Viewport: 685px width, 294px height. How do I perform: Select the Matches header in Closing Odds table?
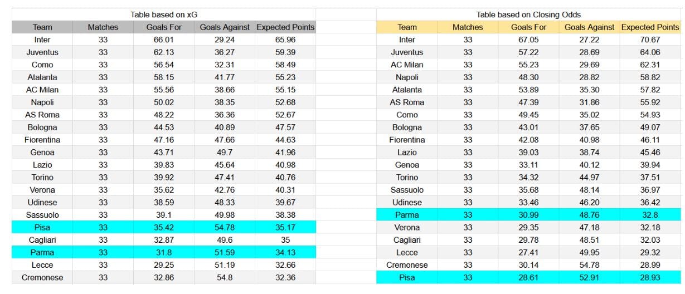tap(468, 27)
